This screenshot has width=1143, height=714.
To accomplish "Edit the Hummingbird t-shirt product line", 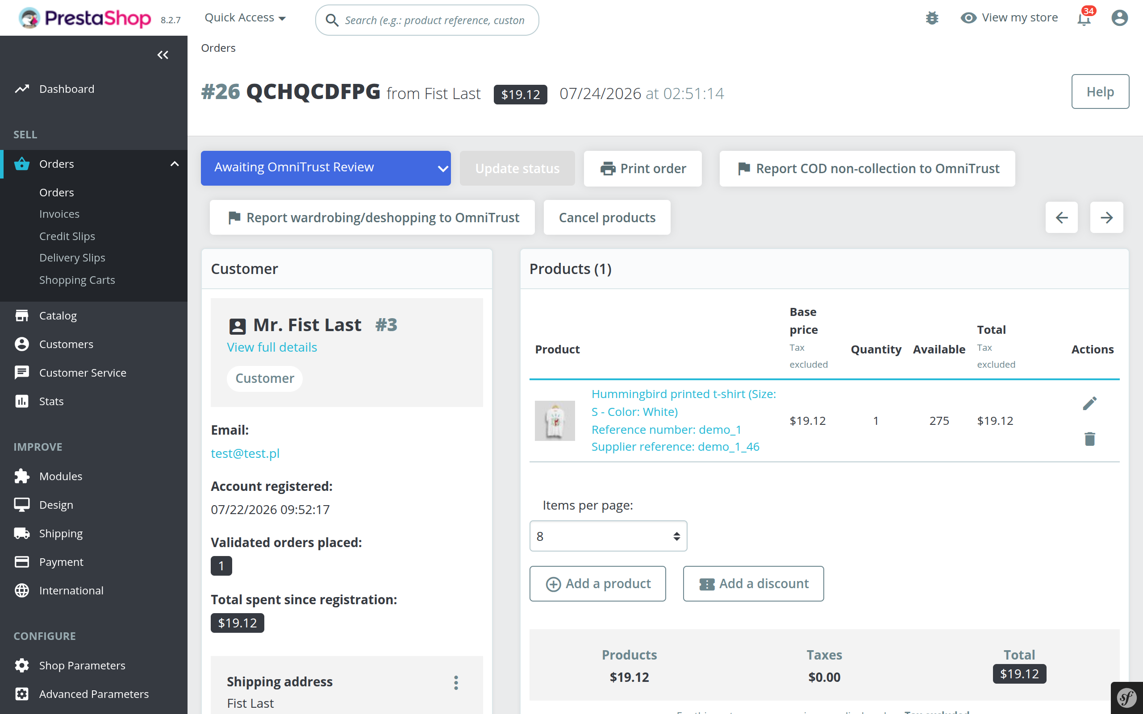I will (1089, 403).
